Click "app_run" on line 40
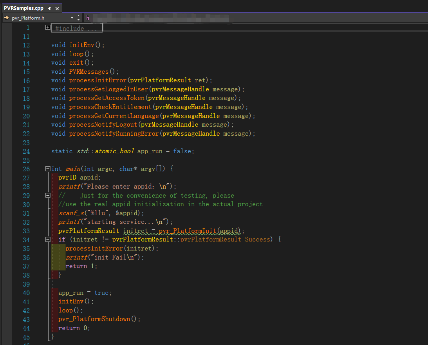The image size is (428, 345). click(71, 293)
